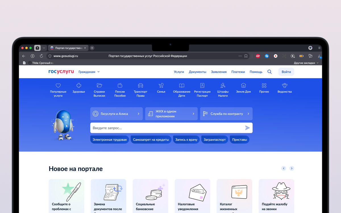Click the Войти button
341x213 pixels.
coord(286,72)
